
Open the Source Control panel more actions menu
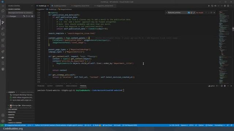pos(32,6)
